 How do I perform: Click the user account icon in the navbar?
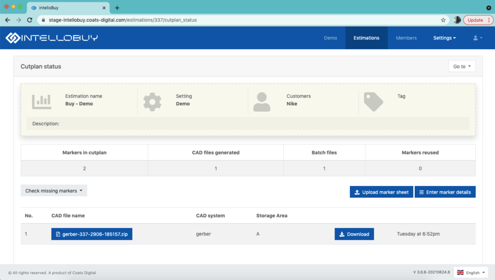pyautogui.click(x=476, y=38)
